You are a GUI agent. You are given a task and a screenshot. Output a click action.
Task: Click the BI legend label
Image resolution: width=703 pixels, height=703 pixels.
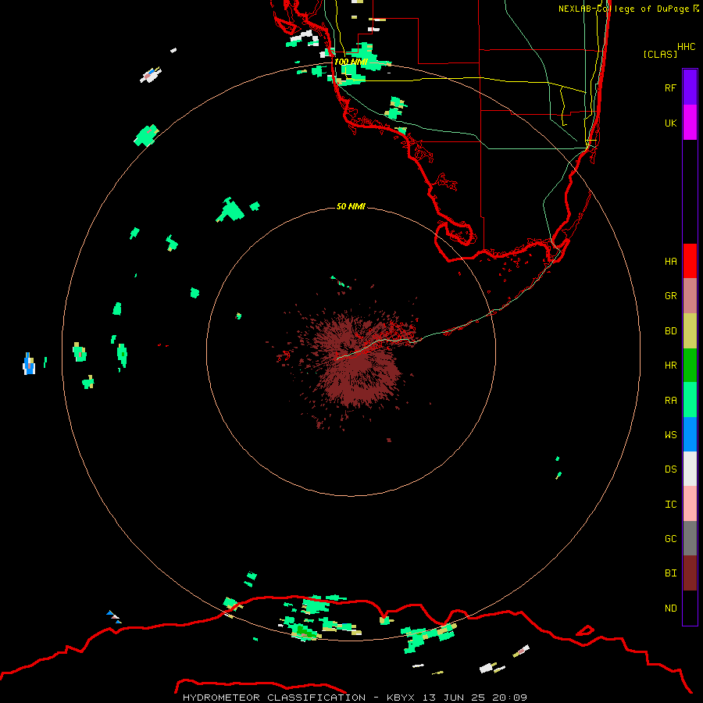670,573
